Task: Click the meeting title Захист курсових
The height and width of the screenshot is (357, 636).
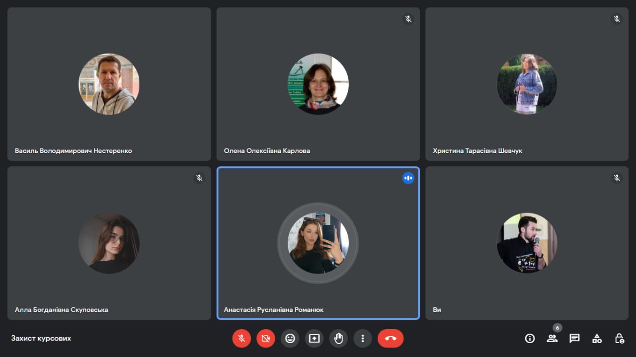Action: click(41, 339)
